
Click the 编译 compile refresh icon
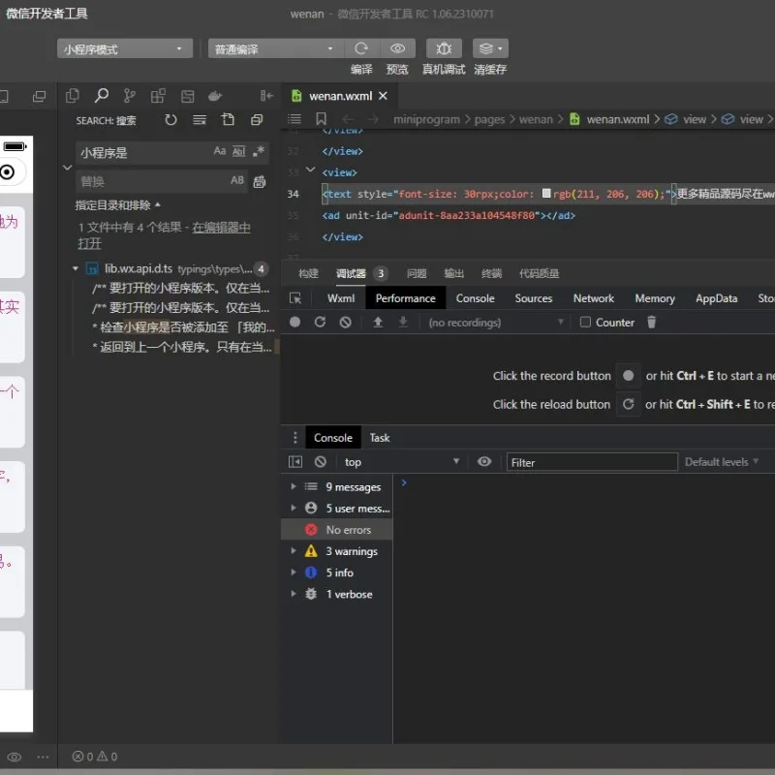tap(361, 48)
